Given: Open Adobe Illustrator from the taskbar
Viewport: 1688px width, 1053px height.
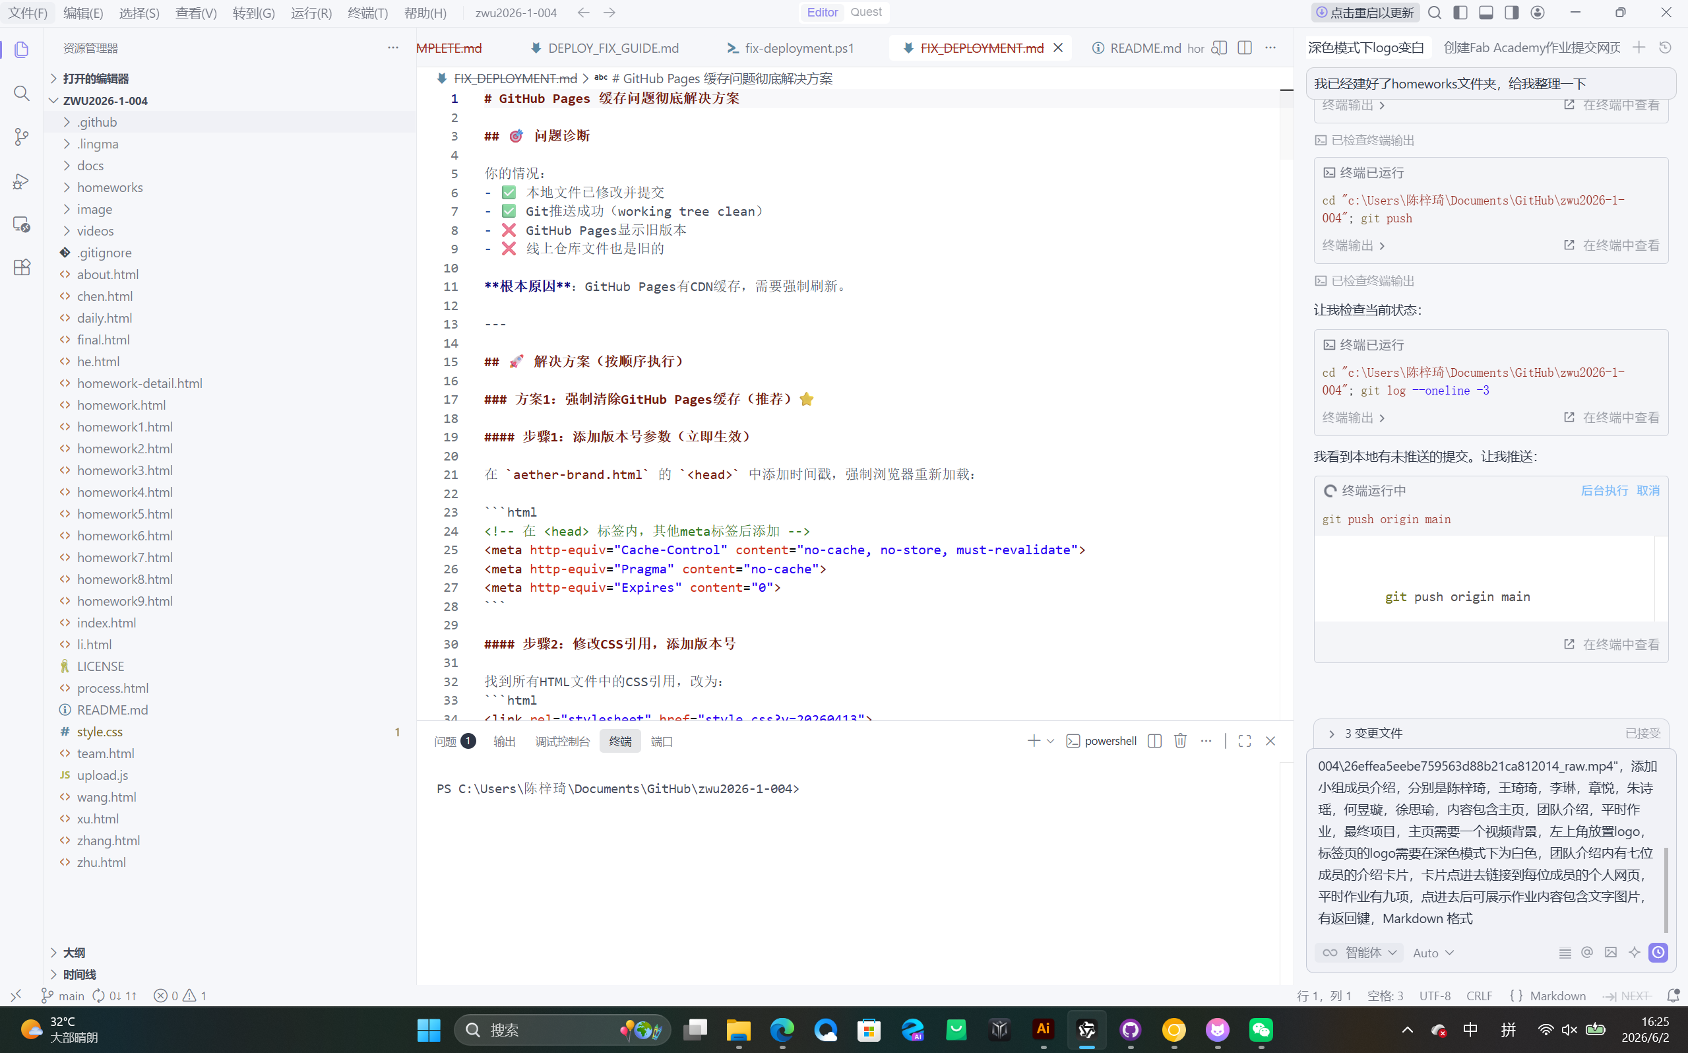Looking at the screenshot, I should pyautogui.click(x=1044, y=1030).
